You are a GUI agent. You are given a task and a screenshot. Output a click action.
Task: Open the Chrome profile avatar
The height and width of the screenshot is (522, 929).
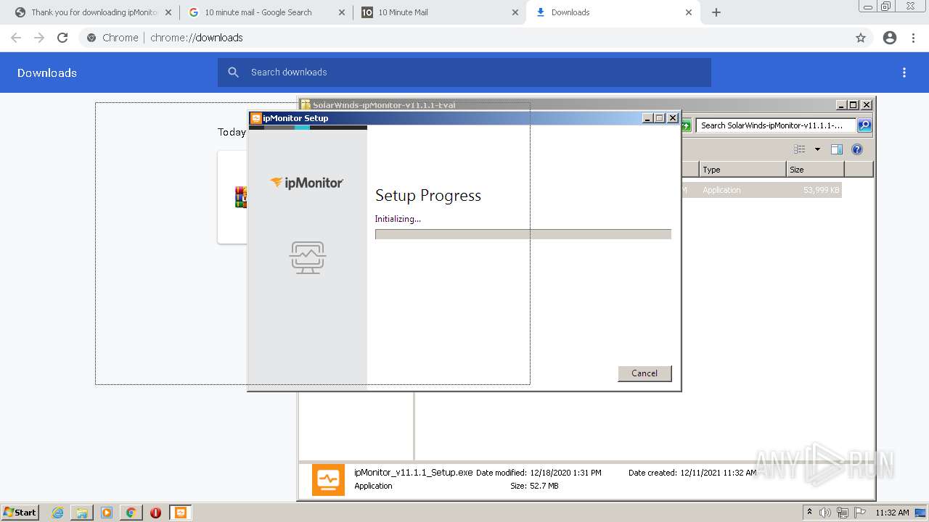(890, 38)
